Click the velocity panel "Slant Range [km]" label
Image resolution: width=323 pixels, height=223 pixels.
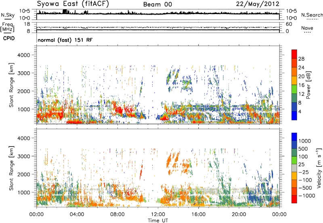(11, 168)
